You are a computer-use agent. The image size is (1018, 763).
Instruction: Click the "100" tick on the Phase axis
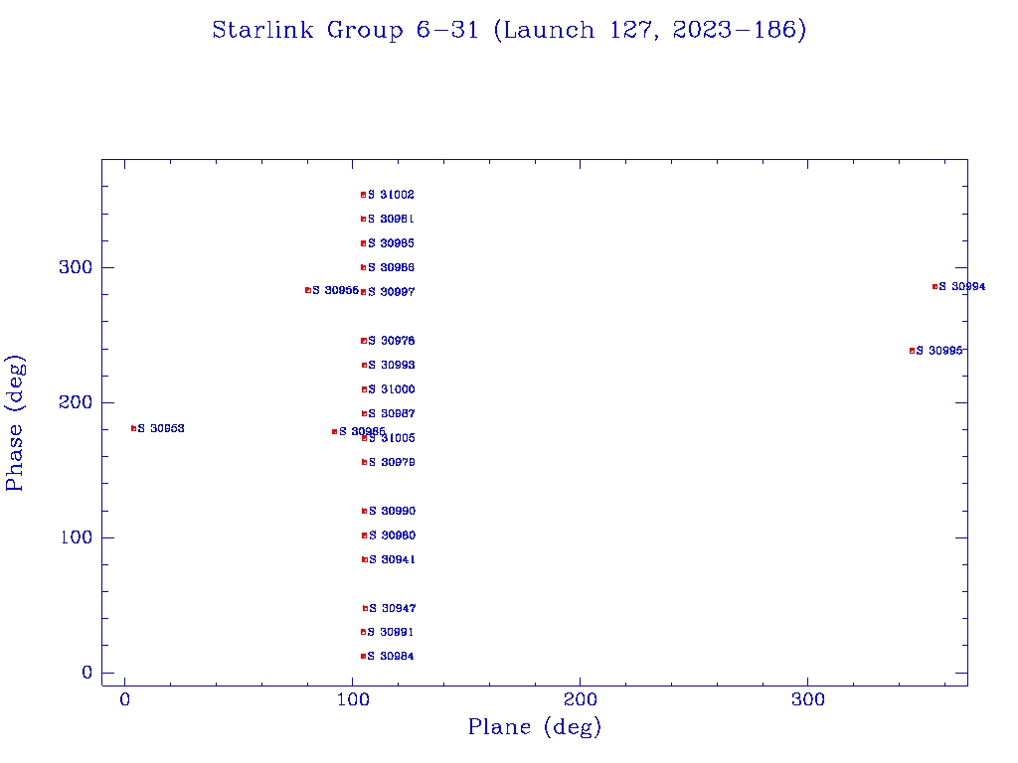pyautogui.click(x=76, y=537)
